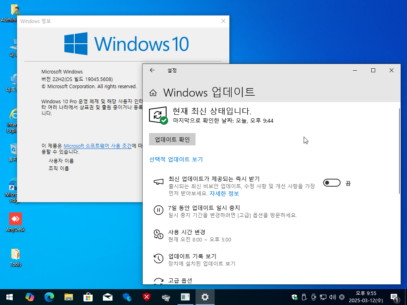Click the gray X circle tray icon
Screen dimensions: 407x305
(x=342, y=297)
